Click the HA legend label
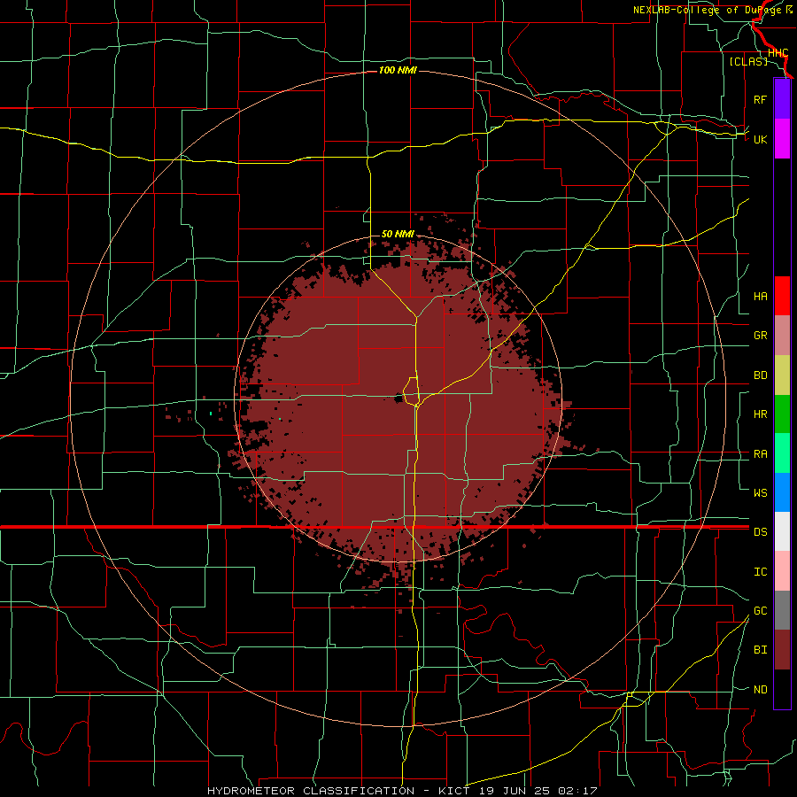 [760, 297]
